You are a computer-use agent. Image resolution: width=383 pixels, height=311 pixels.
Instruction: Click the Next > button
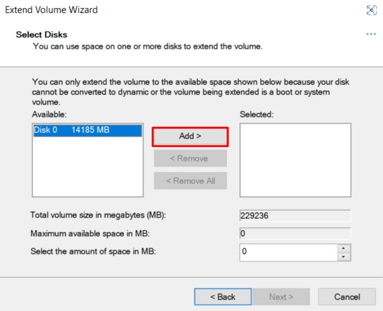(x=281, y=297)
